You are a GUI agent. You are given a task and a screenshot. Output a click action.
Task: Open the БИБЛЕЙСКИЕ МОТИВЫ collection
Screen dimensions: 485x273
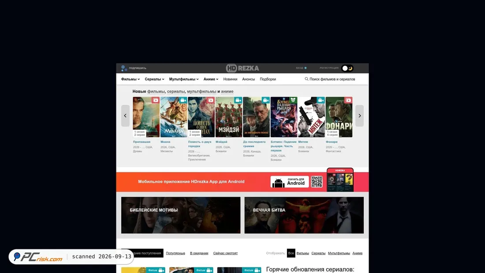pyautogui.click(x=181, y=215)
